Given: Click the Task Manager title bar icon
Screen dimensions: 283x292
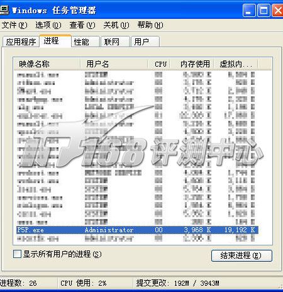Looking at the screenshot, I should (4, 10).
